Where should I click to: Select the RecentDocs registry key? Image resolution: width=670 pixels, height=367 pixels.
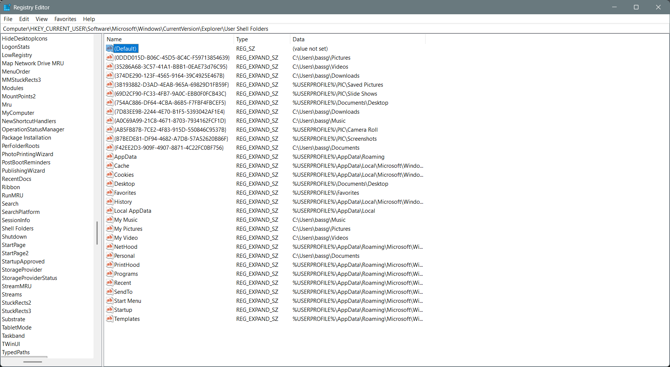(x=17, y=179)
